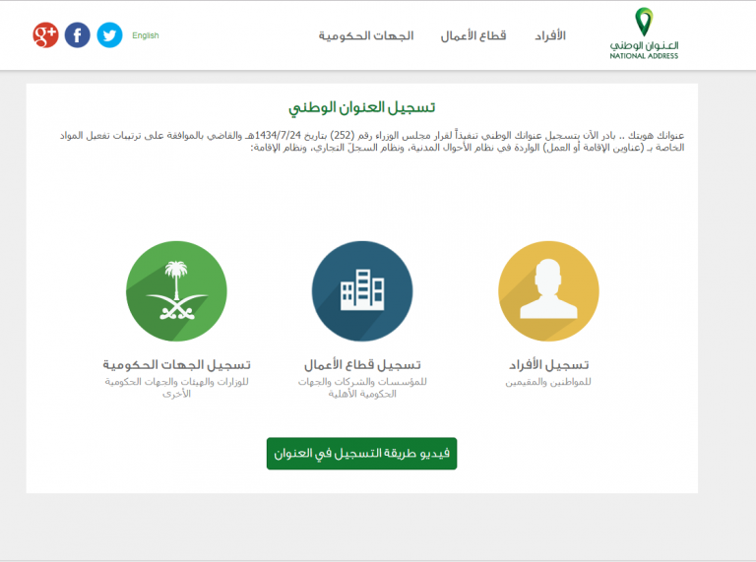Click the yellow individuals registration icon
756x562 pixels.
[548, 291]
